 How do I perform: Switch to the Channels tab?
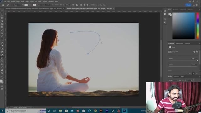click(176, 77)
